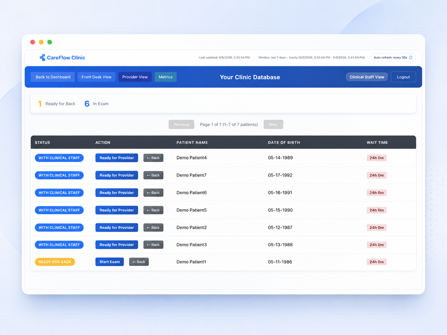Click the CareFlow Clinic title text
Image resolution: width=447 pixels, height=335 pixels.
click(66, 58)
